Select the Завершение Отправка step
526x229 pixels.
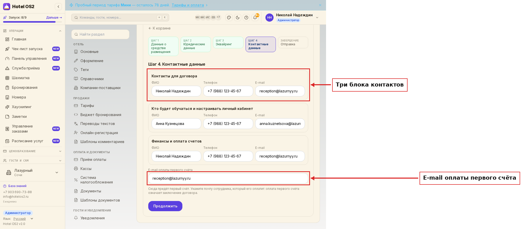pyautogui.click(x=293, y=42)
